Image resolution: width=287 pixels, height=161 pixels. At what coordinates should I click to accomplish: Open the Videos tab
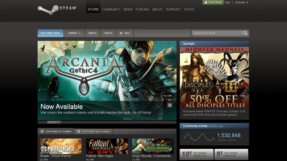108,33
